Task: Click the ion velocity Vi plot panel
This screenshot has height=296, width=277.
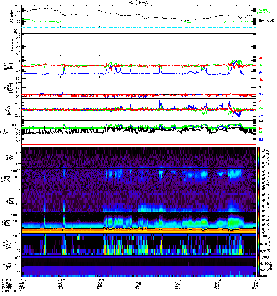Action: click(138, 110)
